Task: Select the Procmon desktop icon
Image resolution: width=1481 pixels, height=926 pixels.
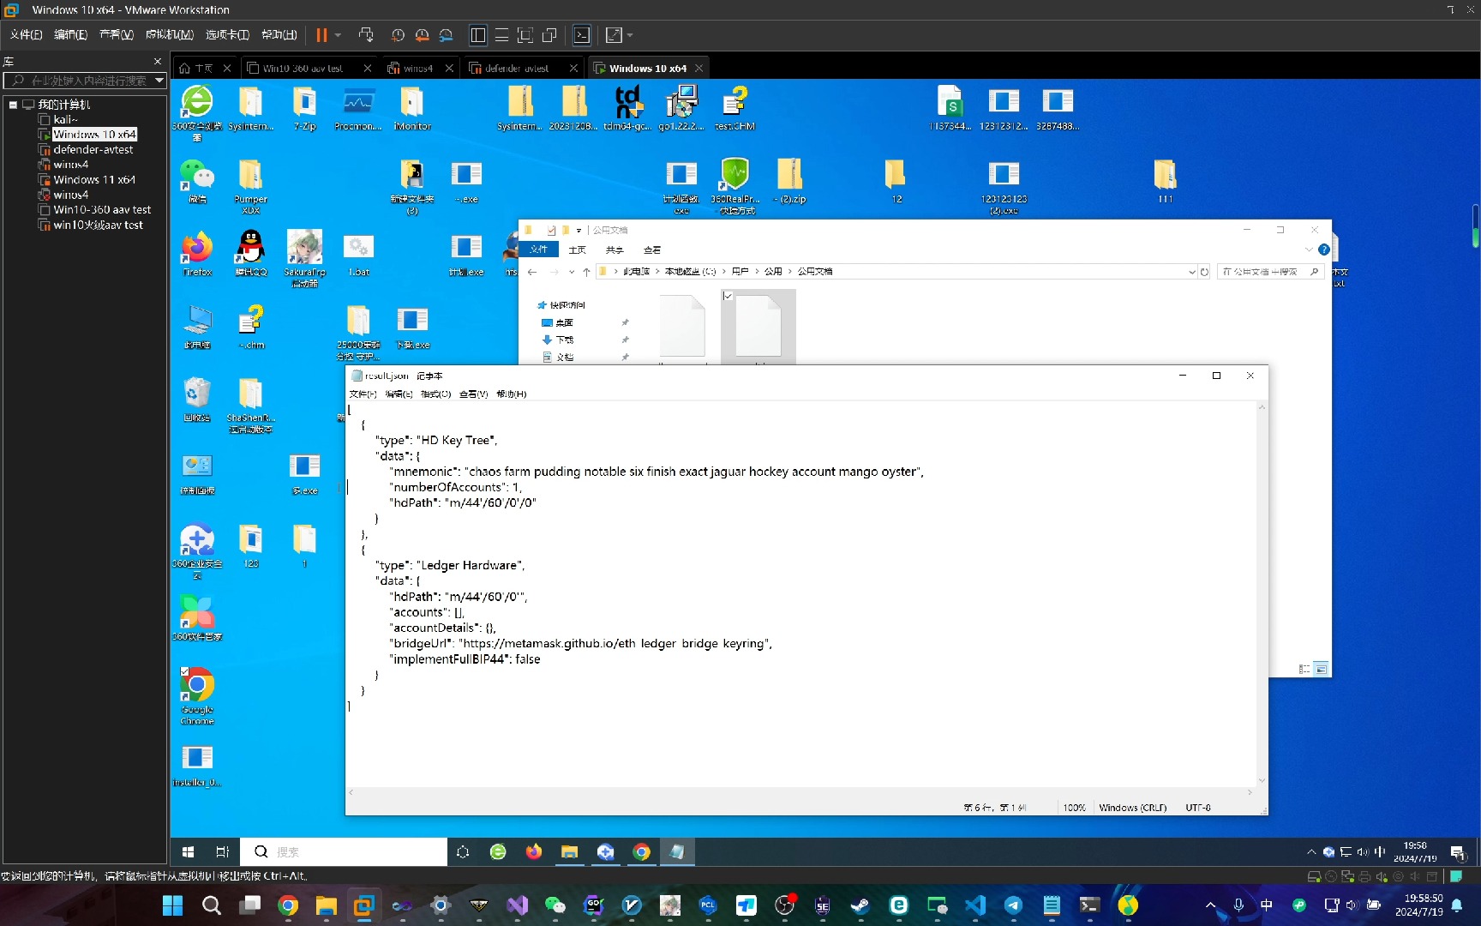Action: click(x=357, y=108)
